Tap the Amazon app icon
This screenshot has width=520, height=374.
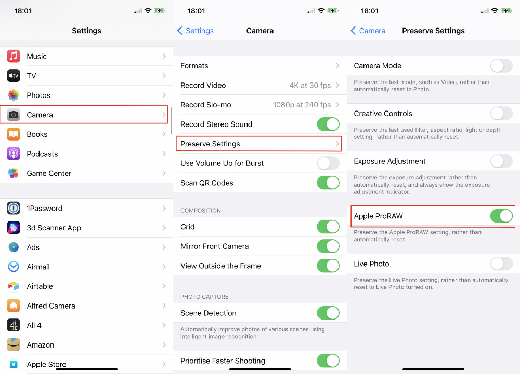(14, 345)
